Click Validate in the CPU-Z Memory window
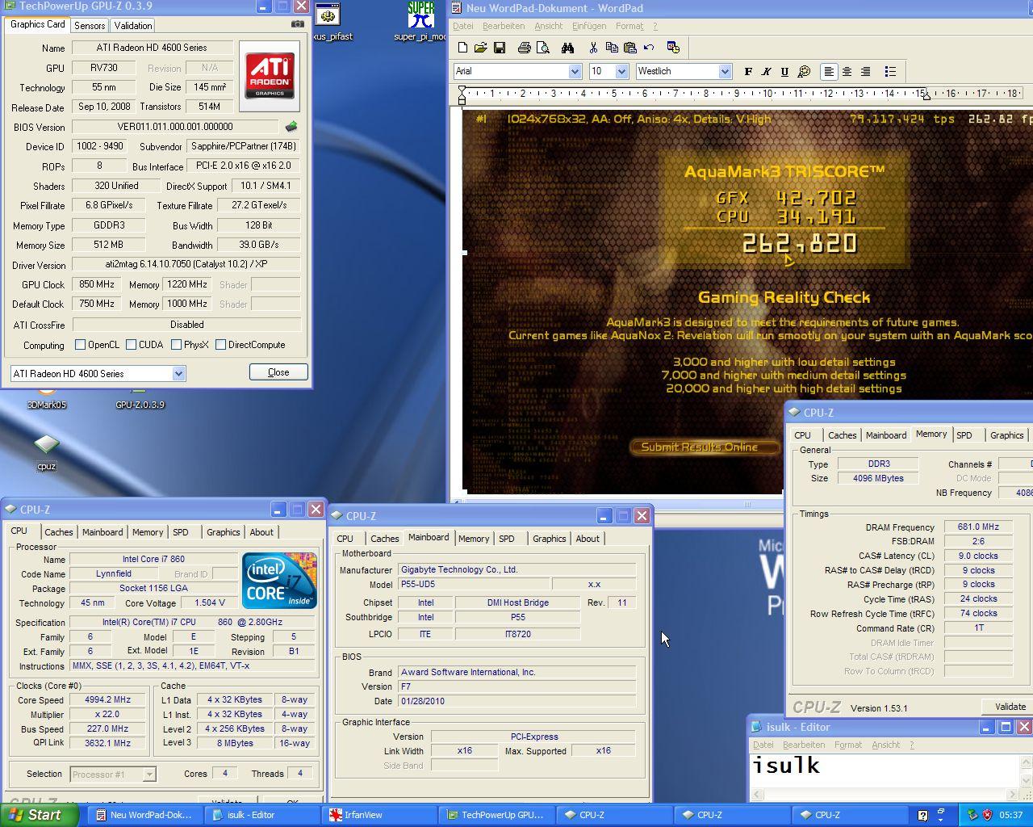The height and width of the screenshot is (827, 1033). coord(1008,707)
